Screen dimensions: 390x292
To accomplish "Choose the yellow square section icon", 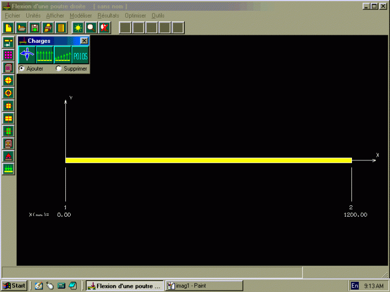I will click(x=8, y=106).
